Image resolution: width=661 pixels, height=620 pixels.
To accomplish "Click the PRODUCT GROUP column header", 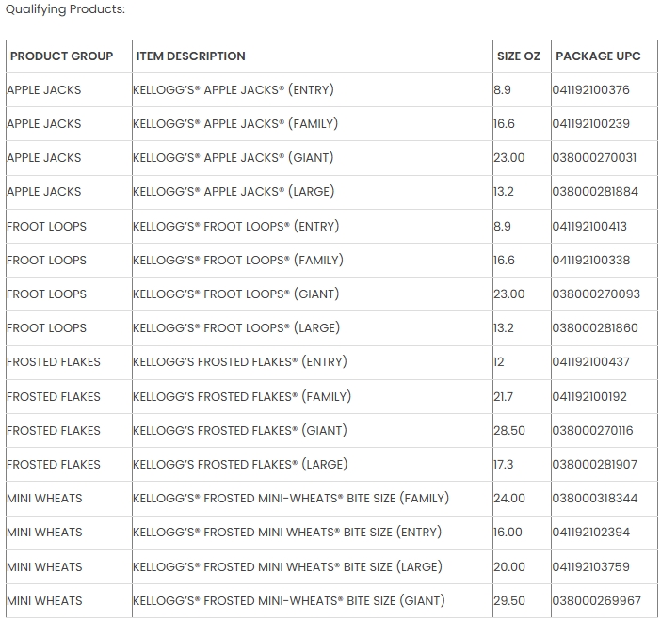I will tap(61, 56).
